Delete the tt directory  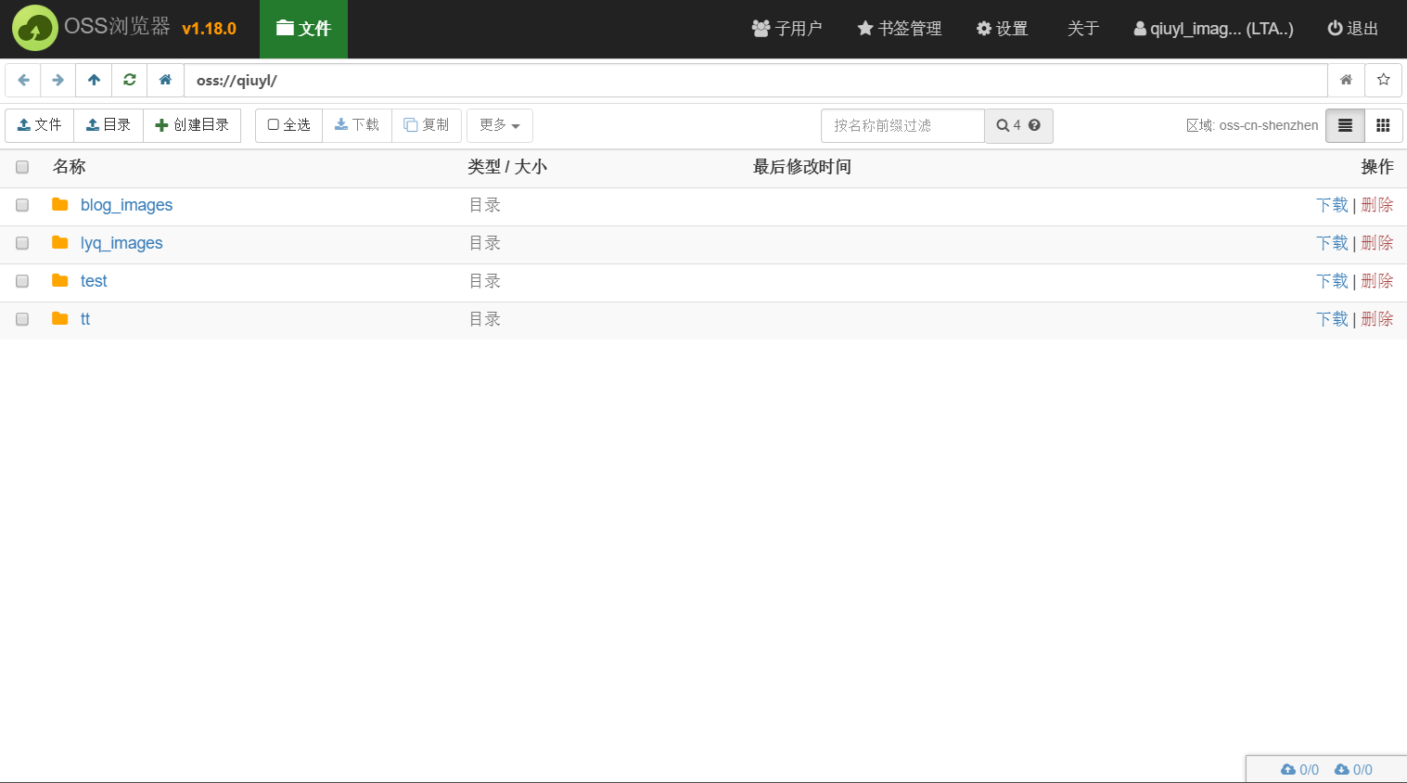(1377, 319)
